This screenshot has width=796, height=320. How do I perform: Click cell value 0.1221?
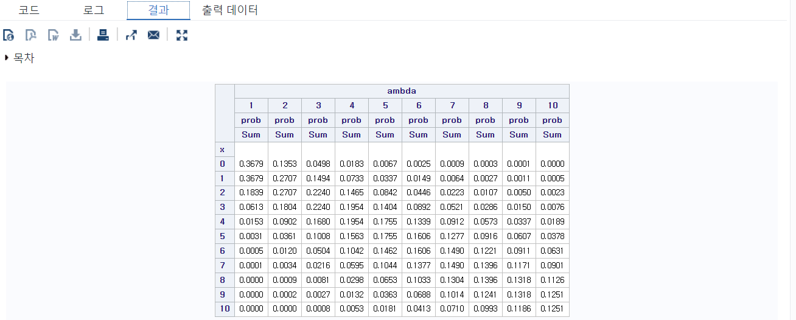click(x=485, y=251)
